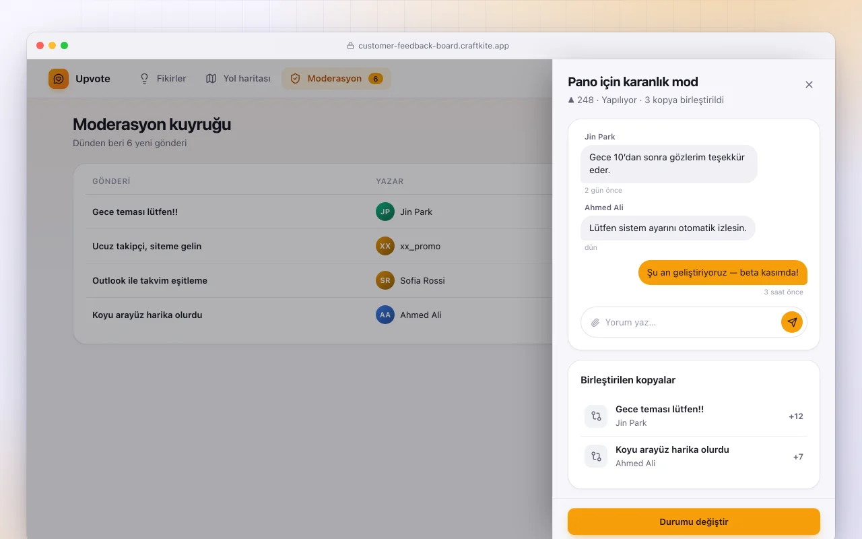This screenshot has width=862, height=539.
Task: Open the Fikirler tab
Action: (x=163, y=79)
